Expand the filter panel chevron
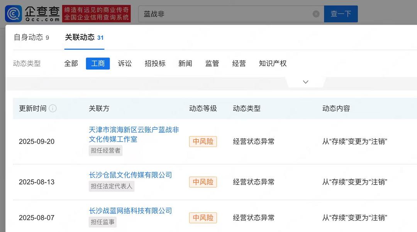This screenshot has width=417, height=232. (305, 82)
